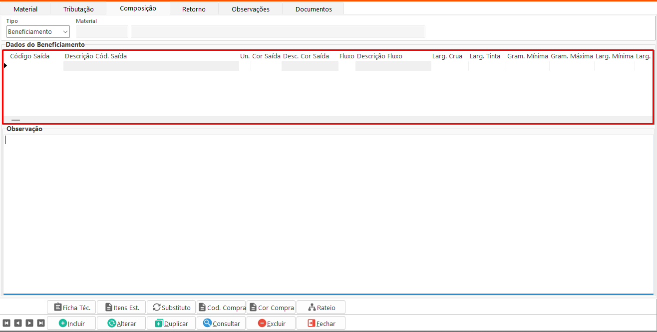Click inside the Observação text area
Image resolution: width=657 pixels, height=332 pixels.
(x=328, y=214)
